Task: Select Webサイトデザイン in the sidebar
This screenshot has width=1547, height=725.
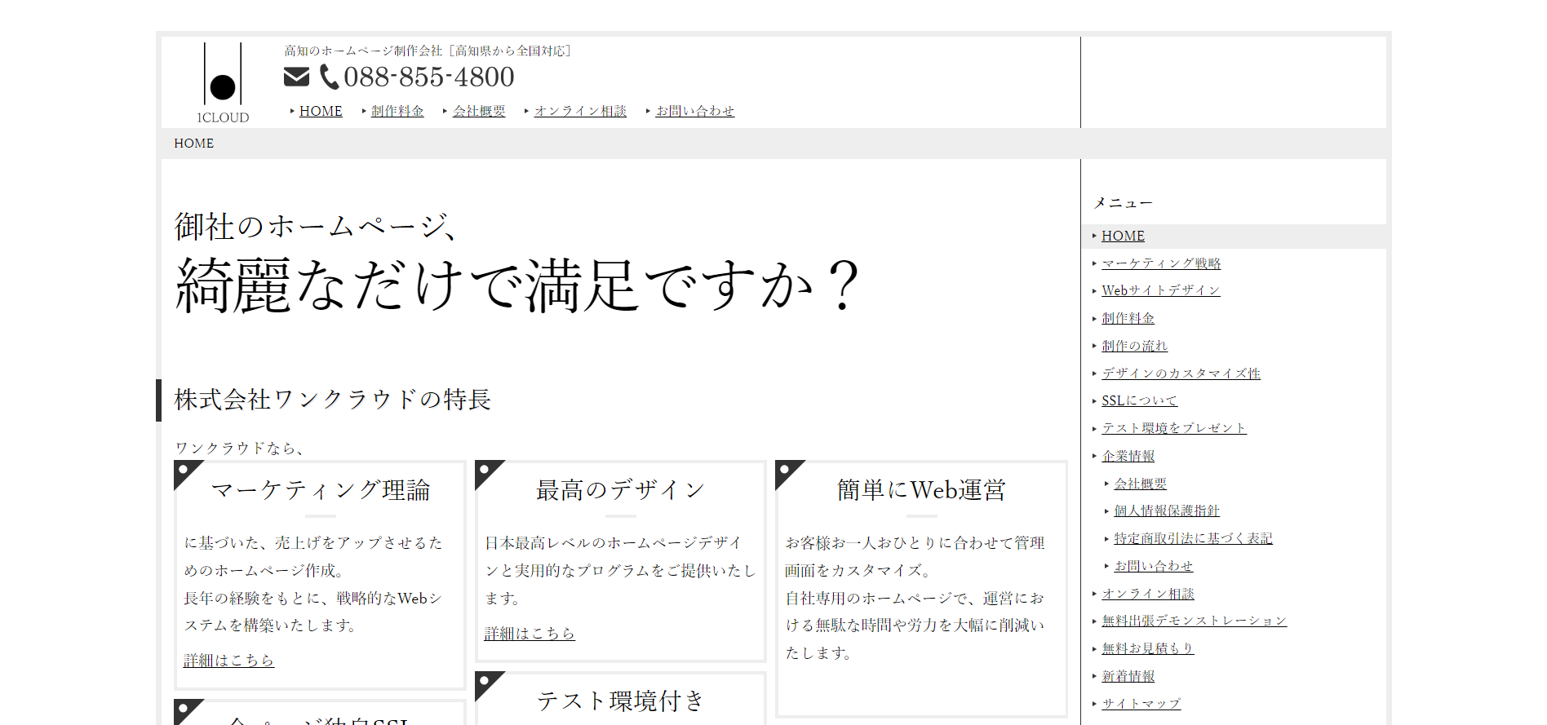Action: pos(1160,290)
